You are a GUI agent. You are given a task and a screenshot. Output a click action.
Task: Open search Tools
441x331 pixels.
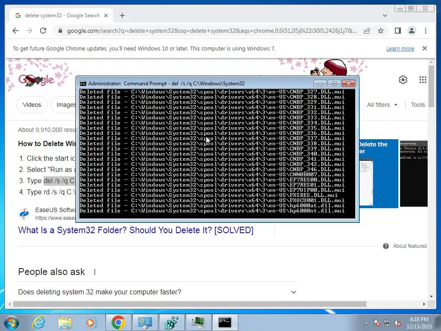(418, 105)
